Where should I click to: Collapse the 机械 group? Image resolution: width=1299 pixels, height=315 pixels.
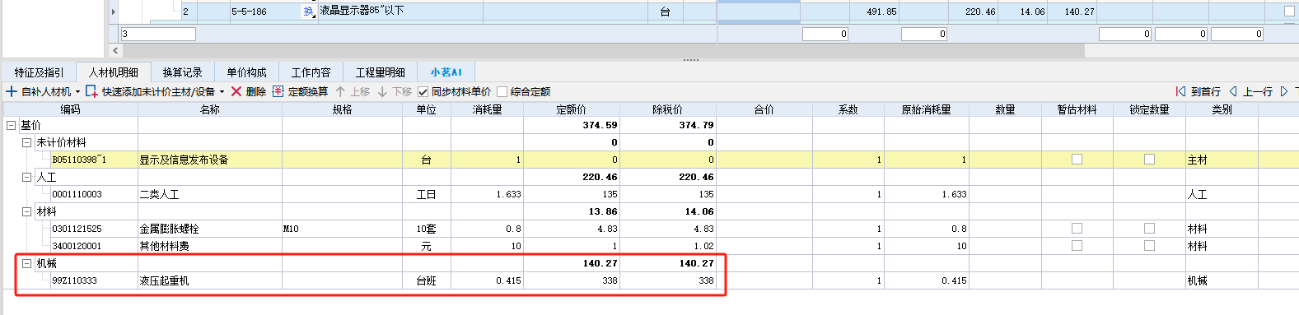[x=26, y=263]
